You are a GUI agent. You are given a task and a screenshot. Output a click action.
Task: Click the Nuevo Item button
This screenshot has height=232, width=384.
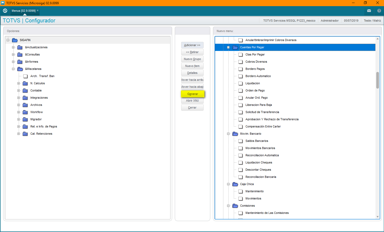[192, 66]
